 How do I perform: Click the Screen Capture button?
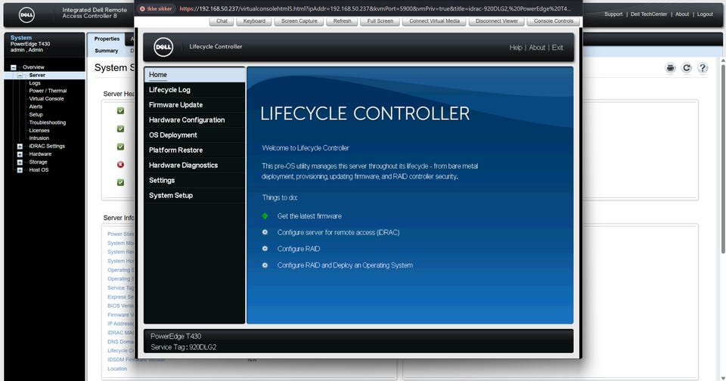(299, 21)
